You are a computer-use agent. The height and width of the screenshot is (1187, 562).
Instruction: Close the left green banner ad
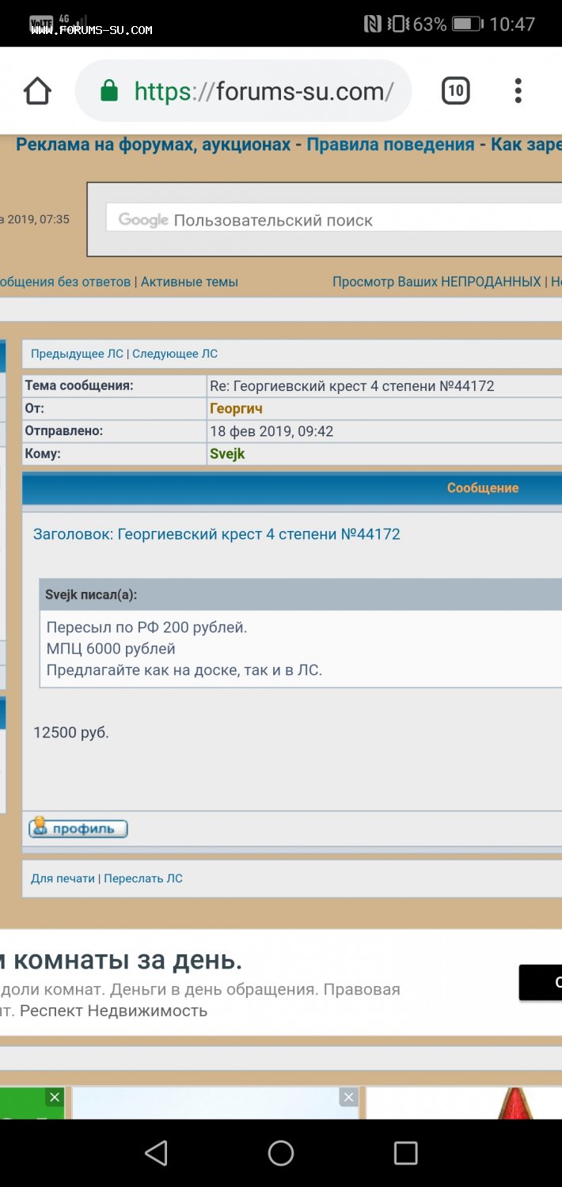(54, 1098)
